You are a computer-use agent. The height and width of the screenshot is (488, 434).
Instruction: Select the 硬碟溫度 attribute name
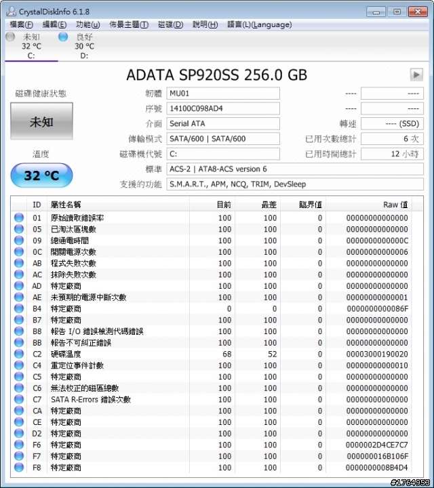66,354
